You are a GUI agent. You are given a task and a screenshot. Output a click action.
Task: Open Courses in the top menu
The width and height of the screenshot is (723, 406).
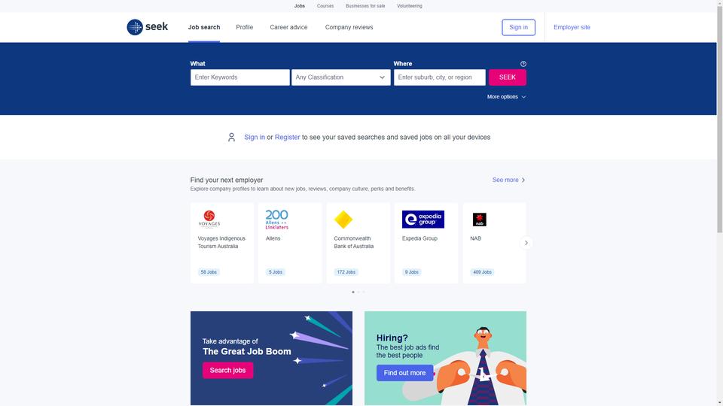pos(325,6)
